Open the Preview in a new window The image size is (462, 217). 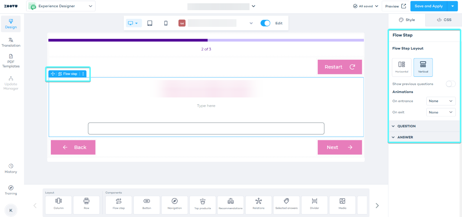(x=395, y=6)
